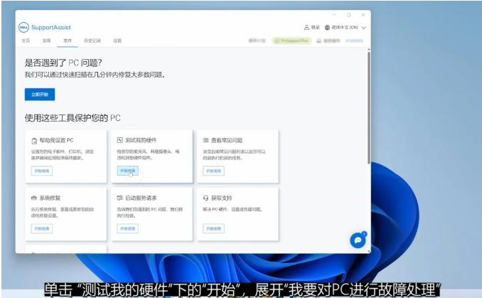Click the 立即开始 blue button
The height and width of the screenshot is (298, 482).
click(40, 95)
